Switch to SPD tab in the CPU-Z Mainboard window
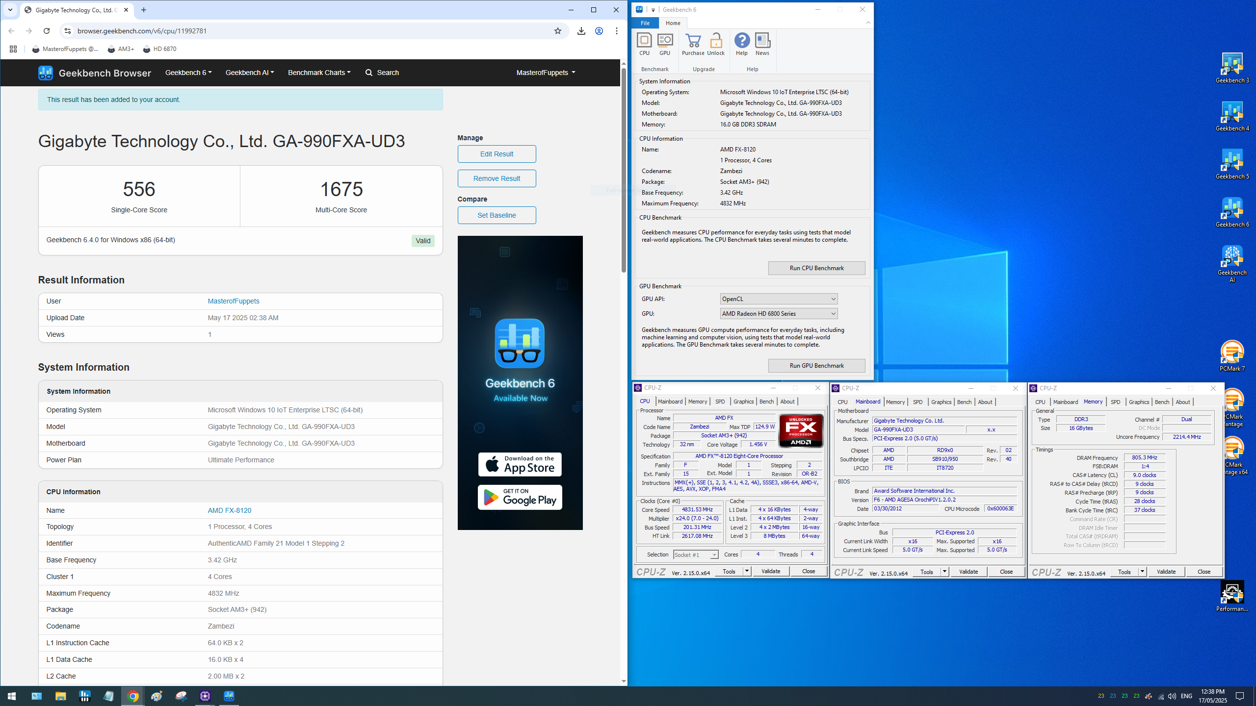 (917, 402)
